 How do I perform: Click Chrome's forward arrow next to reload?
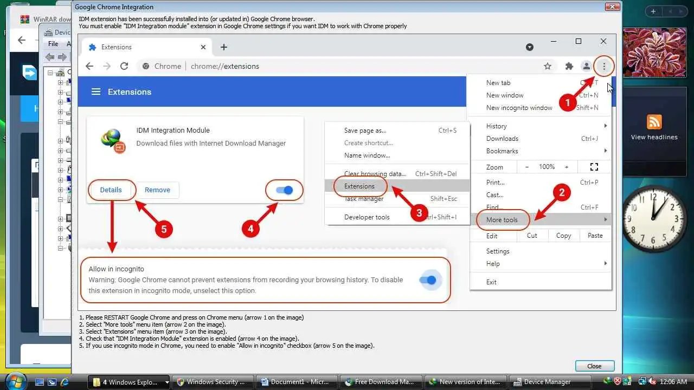coord(107,66)
